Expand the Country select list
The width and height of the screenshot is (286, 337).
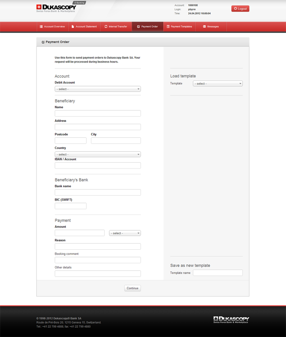pos(98,154)
